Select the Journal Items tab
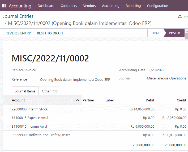Image resolution: width=188 pixels, height=152 pixels. [x=25, y=91]
